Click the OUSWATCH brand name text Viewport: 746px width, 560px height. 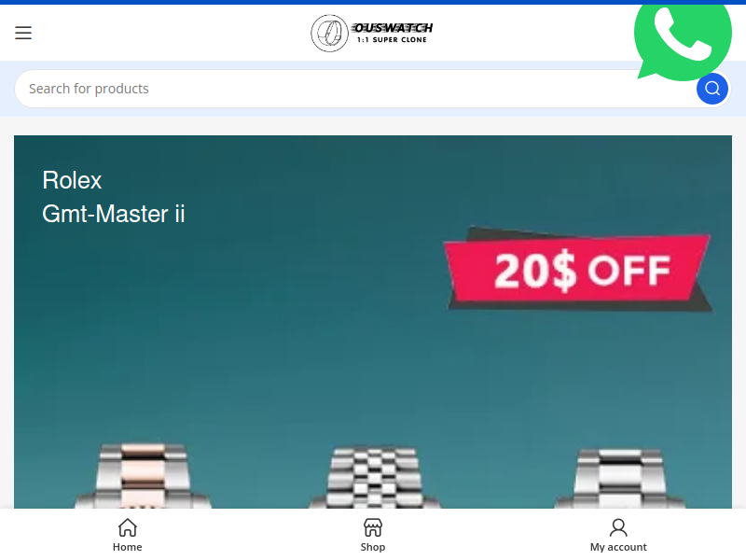click(393, 28)
